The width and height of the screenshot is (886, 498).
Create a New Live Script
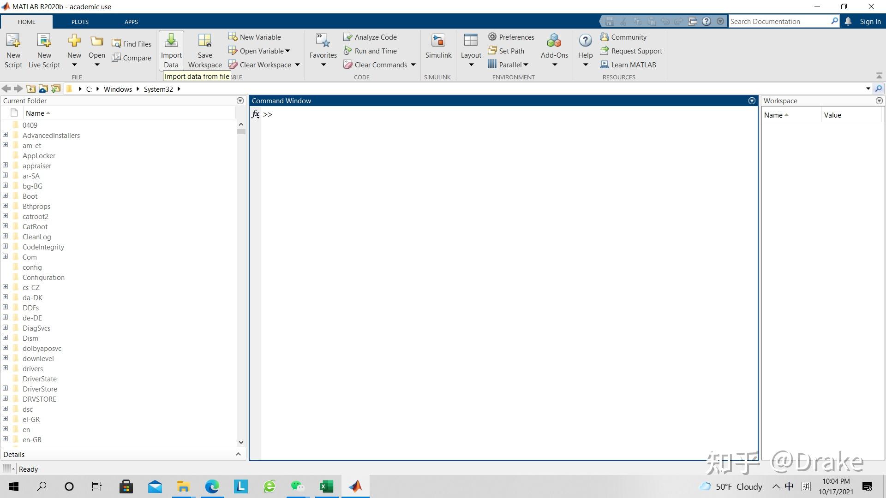44,41
